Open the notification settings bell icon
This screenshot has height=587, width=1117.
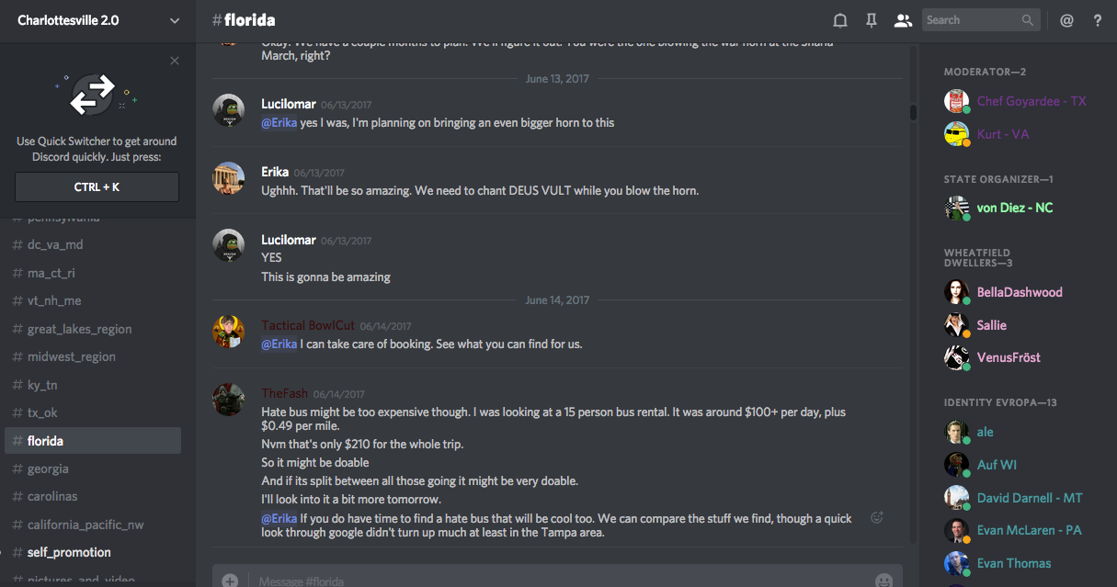click(840, 20)
